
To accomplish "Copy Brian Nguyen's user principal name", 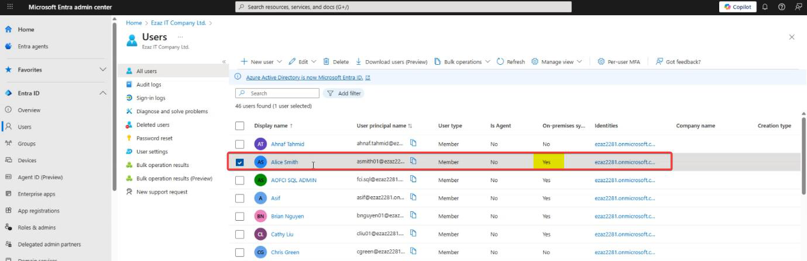I will 413,216.
